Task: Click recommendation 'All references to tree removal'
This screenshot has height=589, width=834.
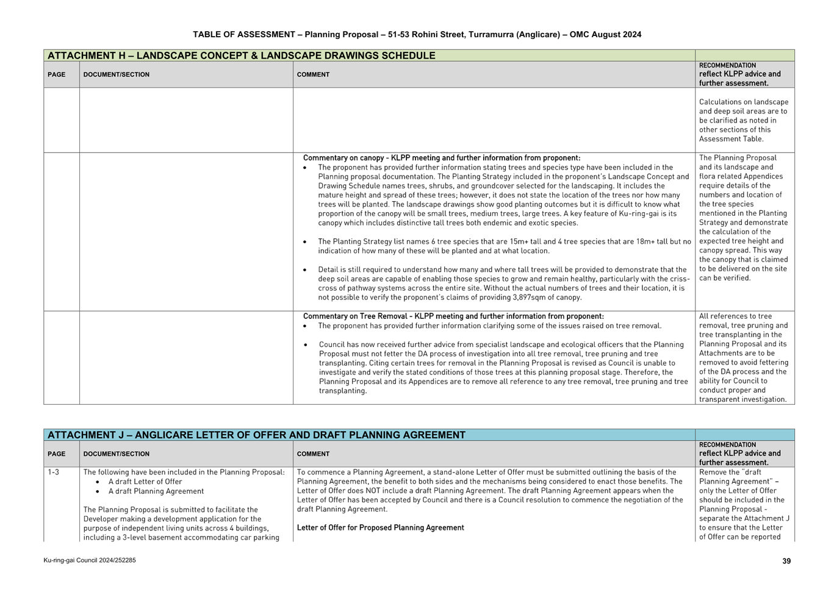Action: [x=744, y=357]
